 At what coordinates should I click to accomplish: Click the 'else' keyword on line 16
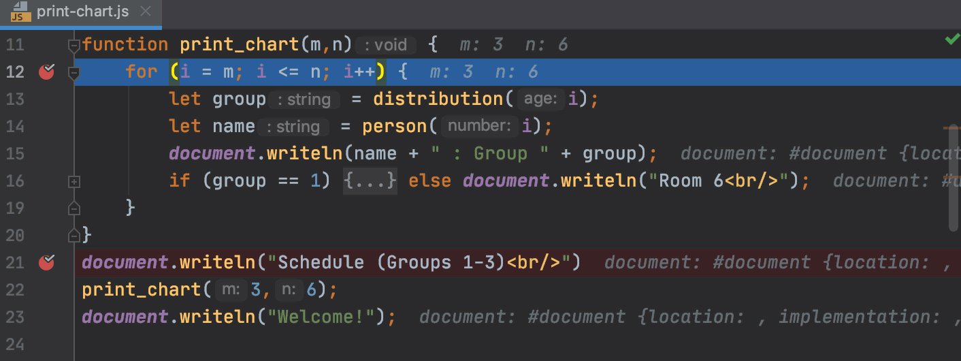429,180
